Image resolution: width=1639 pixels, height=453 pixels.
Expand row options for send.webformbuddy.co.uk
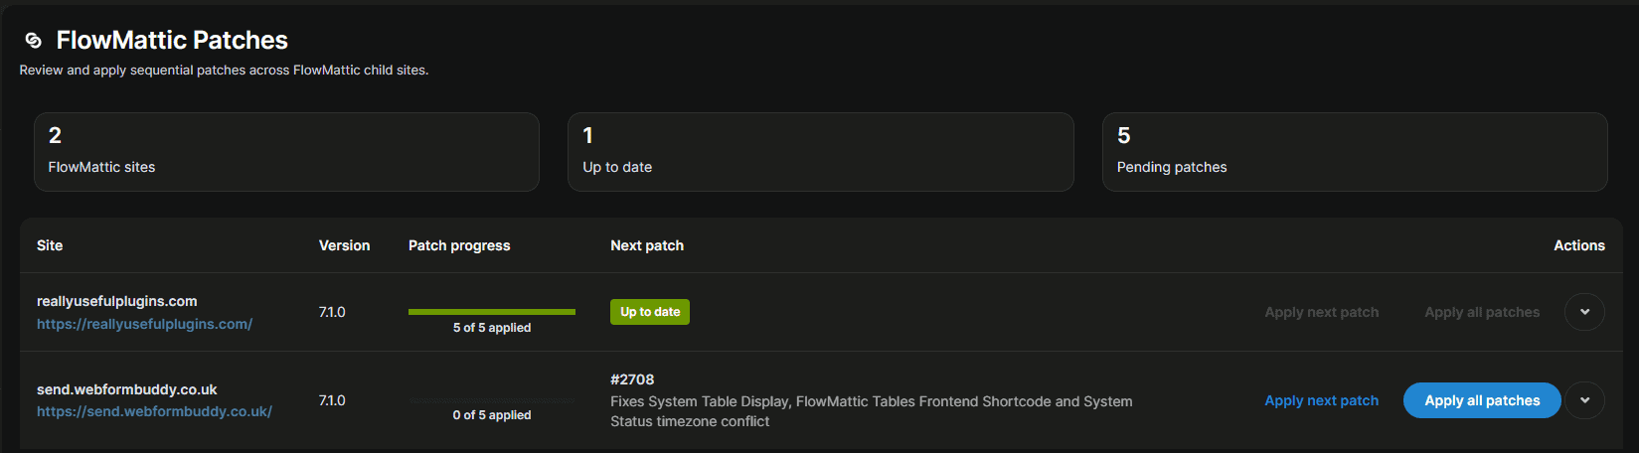[x=1584, y=400]
